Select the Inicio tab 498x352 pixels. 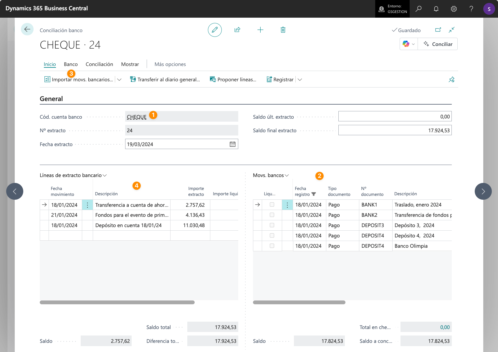[x=50, y=64]
